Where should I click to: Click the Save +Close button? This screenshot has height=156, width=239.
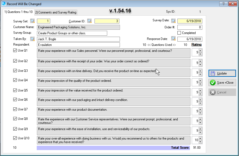[222, 83]
